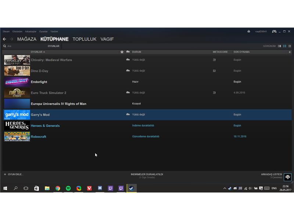Open the Arkadaşlar menu
The image size is (294, 220).
31,32
